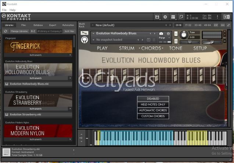Open Evolution Strawberry.nki instrument file

(38, 115)
